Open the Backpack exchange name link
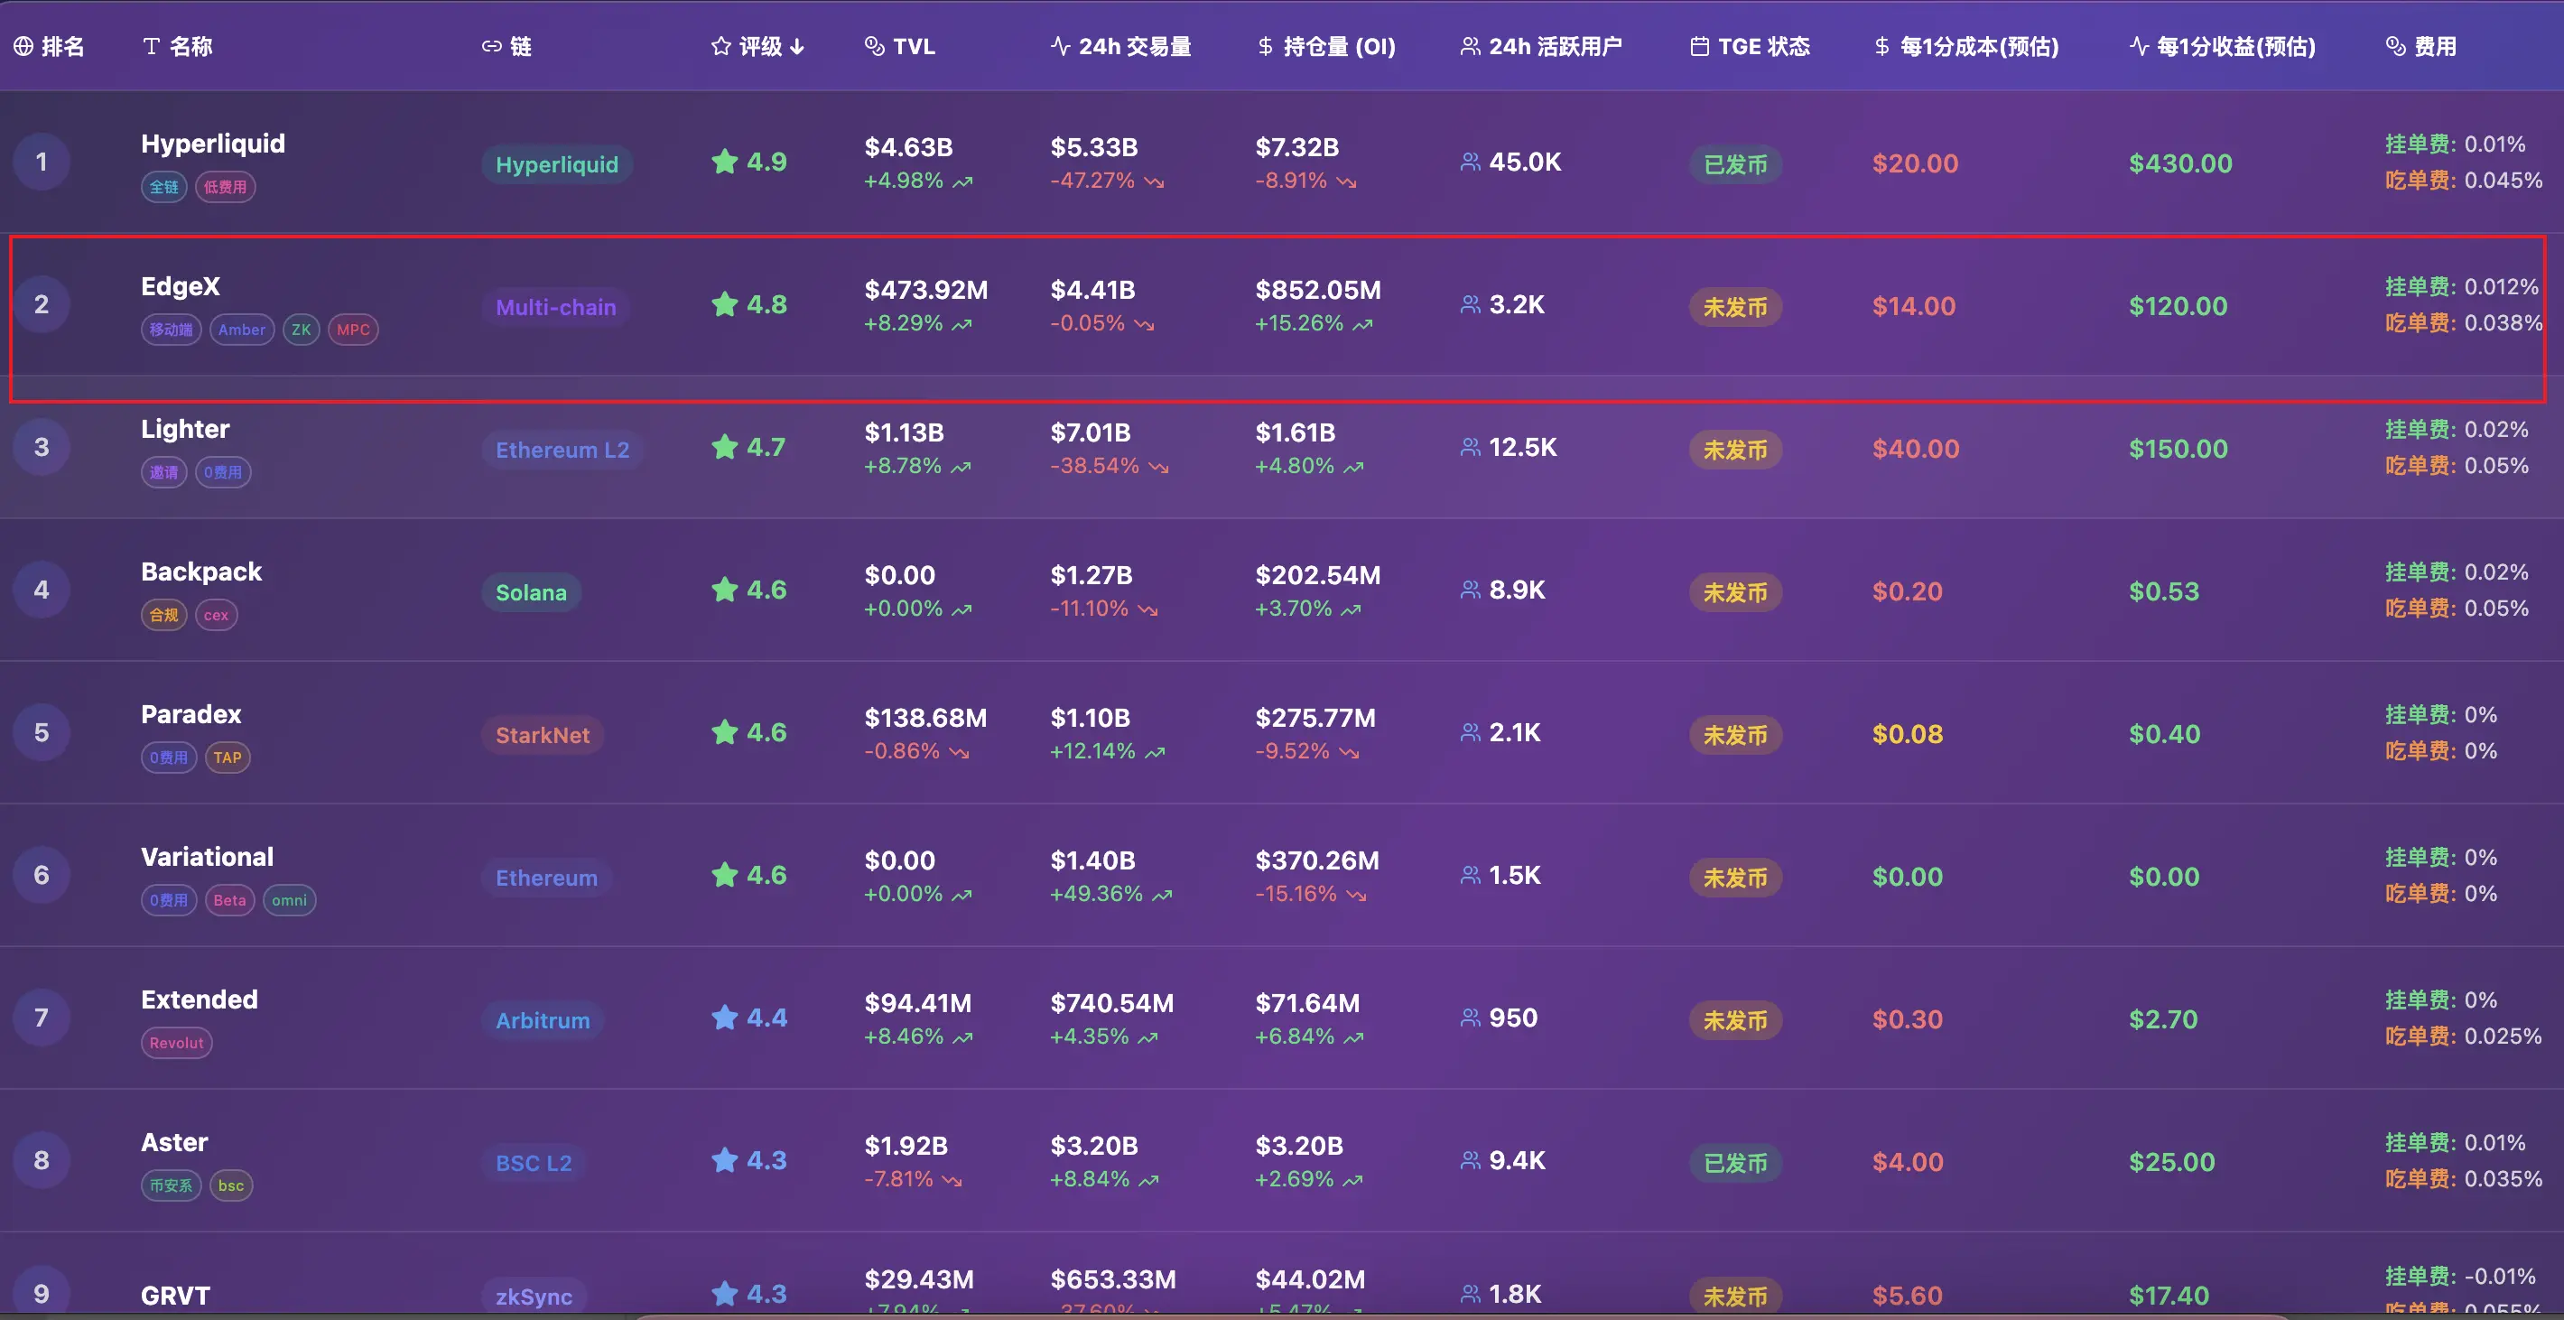The height and width of the screenshot is (1320, 2564). [201, 572]
